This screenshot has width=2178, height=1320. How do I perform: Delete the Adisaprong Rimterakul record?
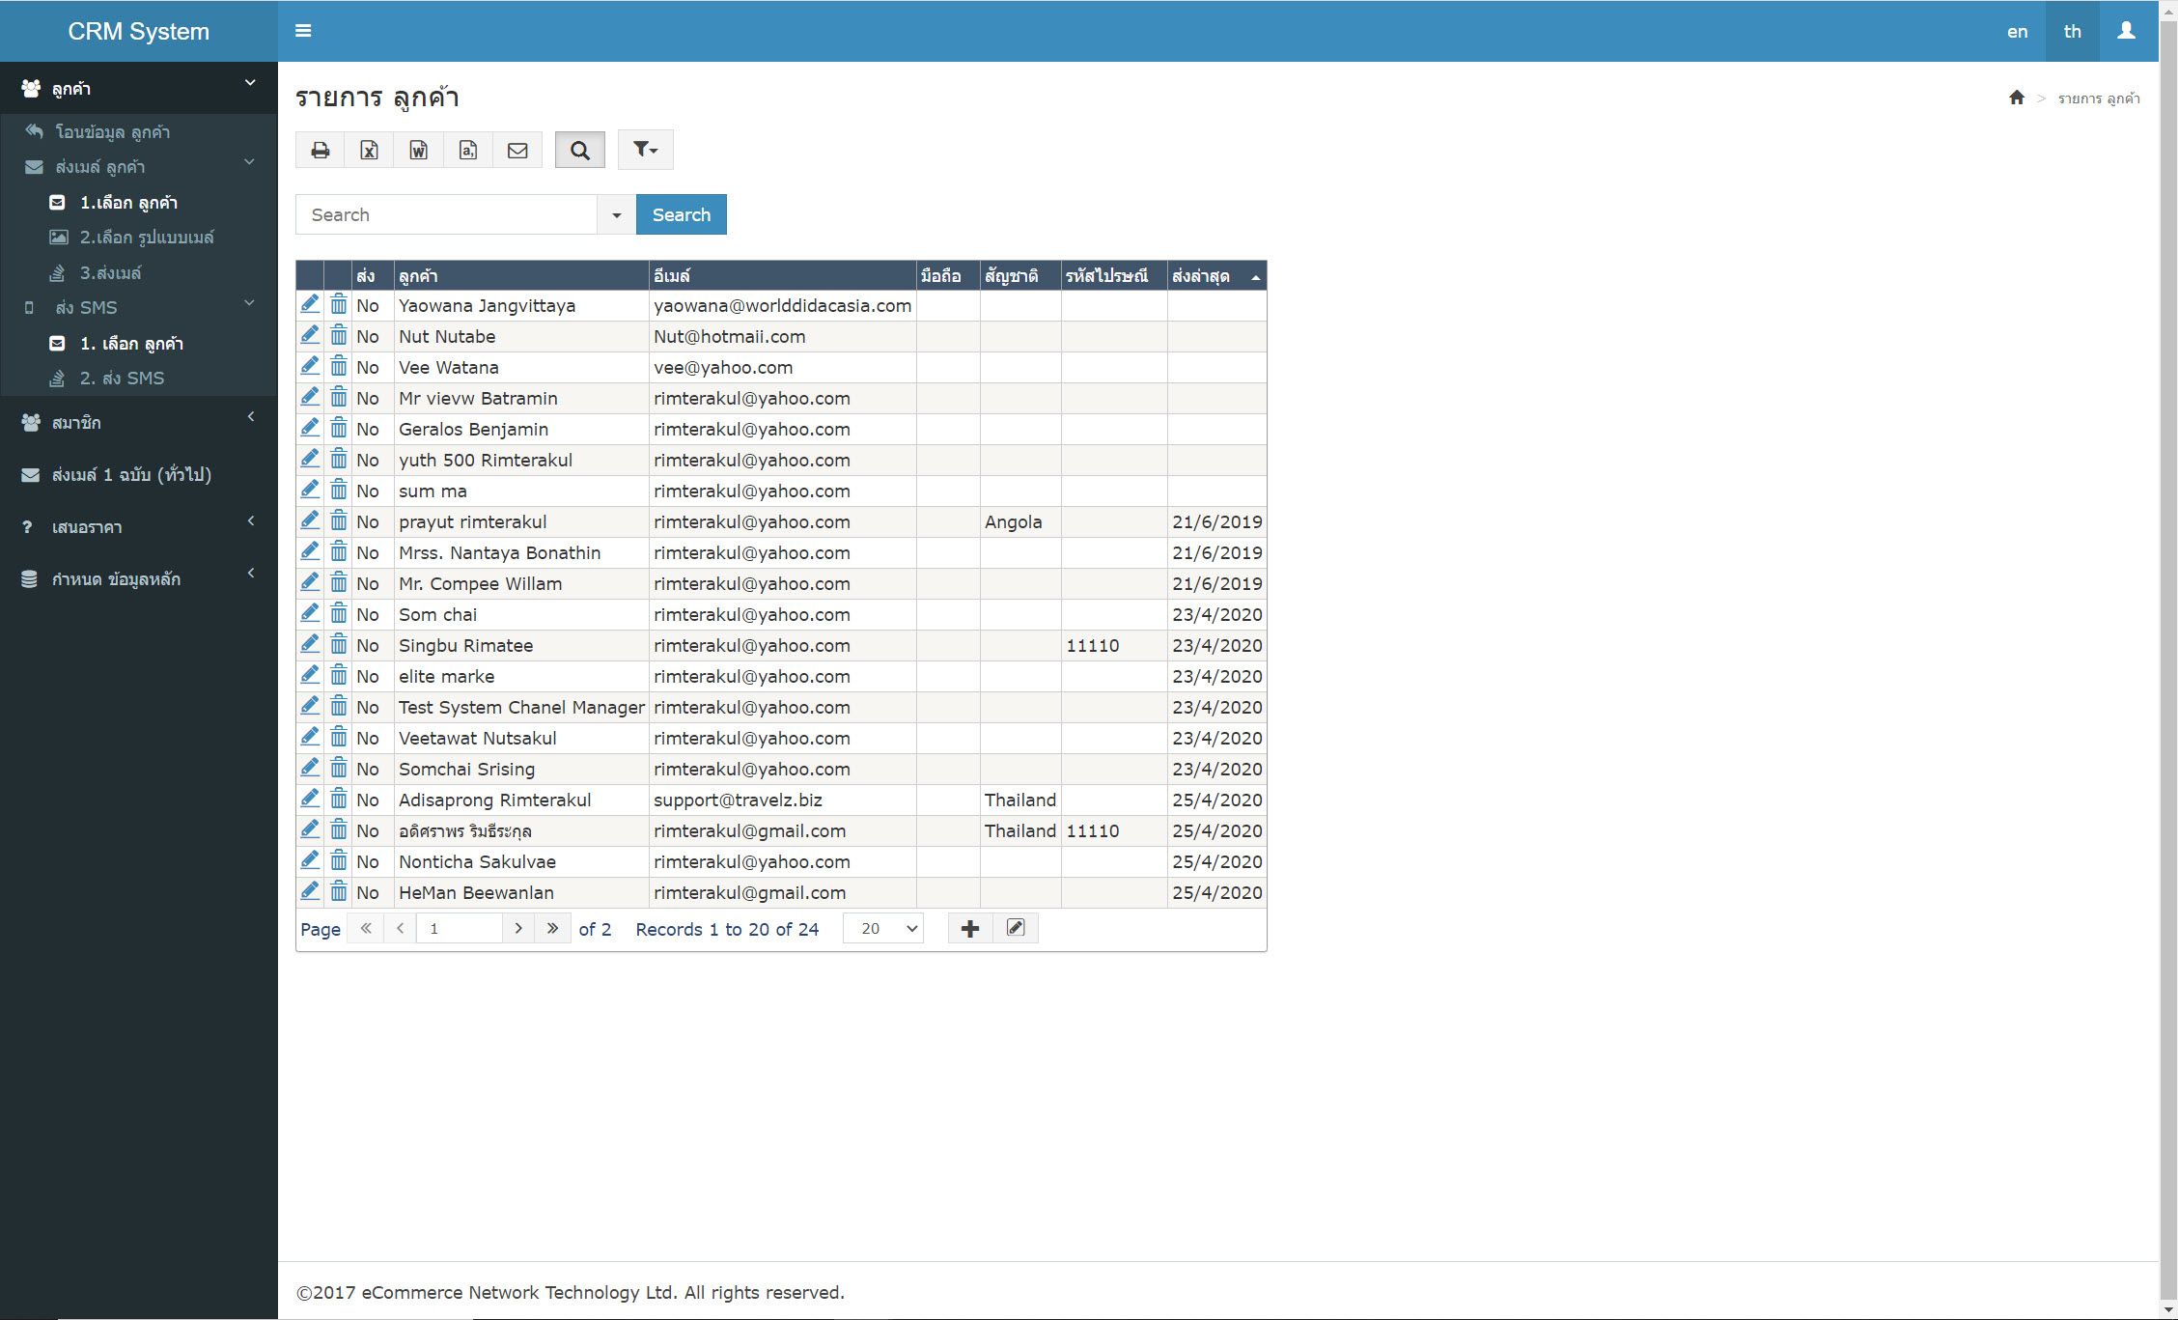339,799
